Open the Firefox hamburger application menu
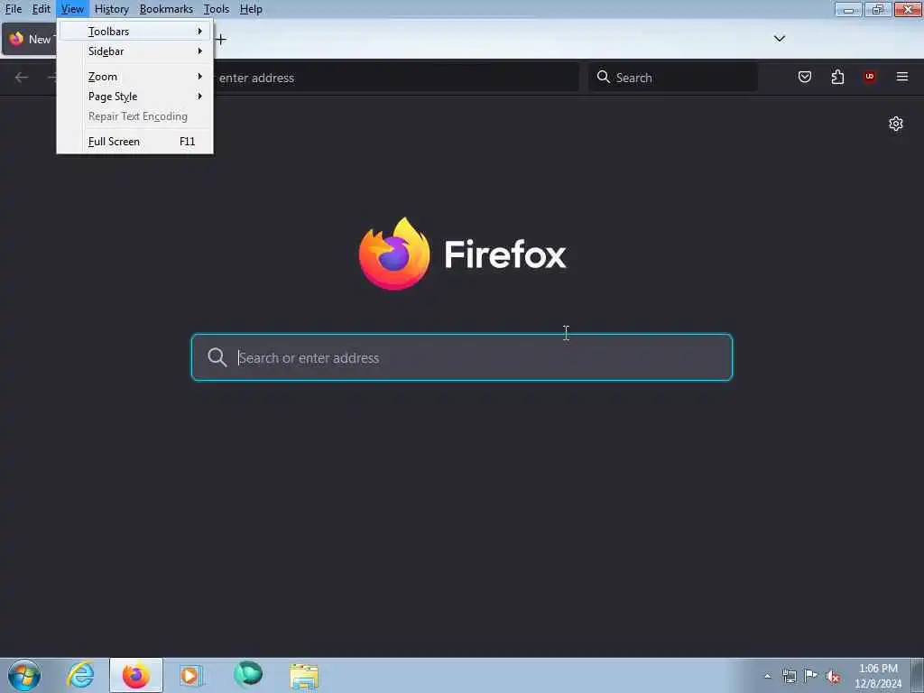Screen dimensions: 924x693 902,78
